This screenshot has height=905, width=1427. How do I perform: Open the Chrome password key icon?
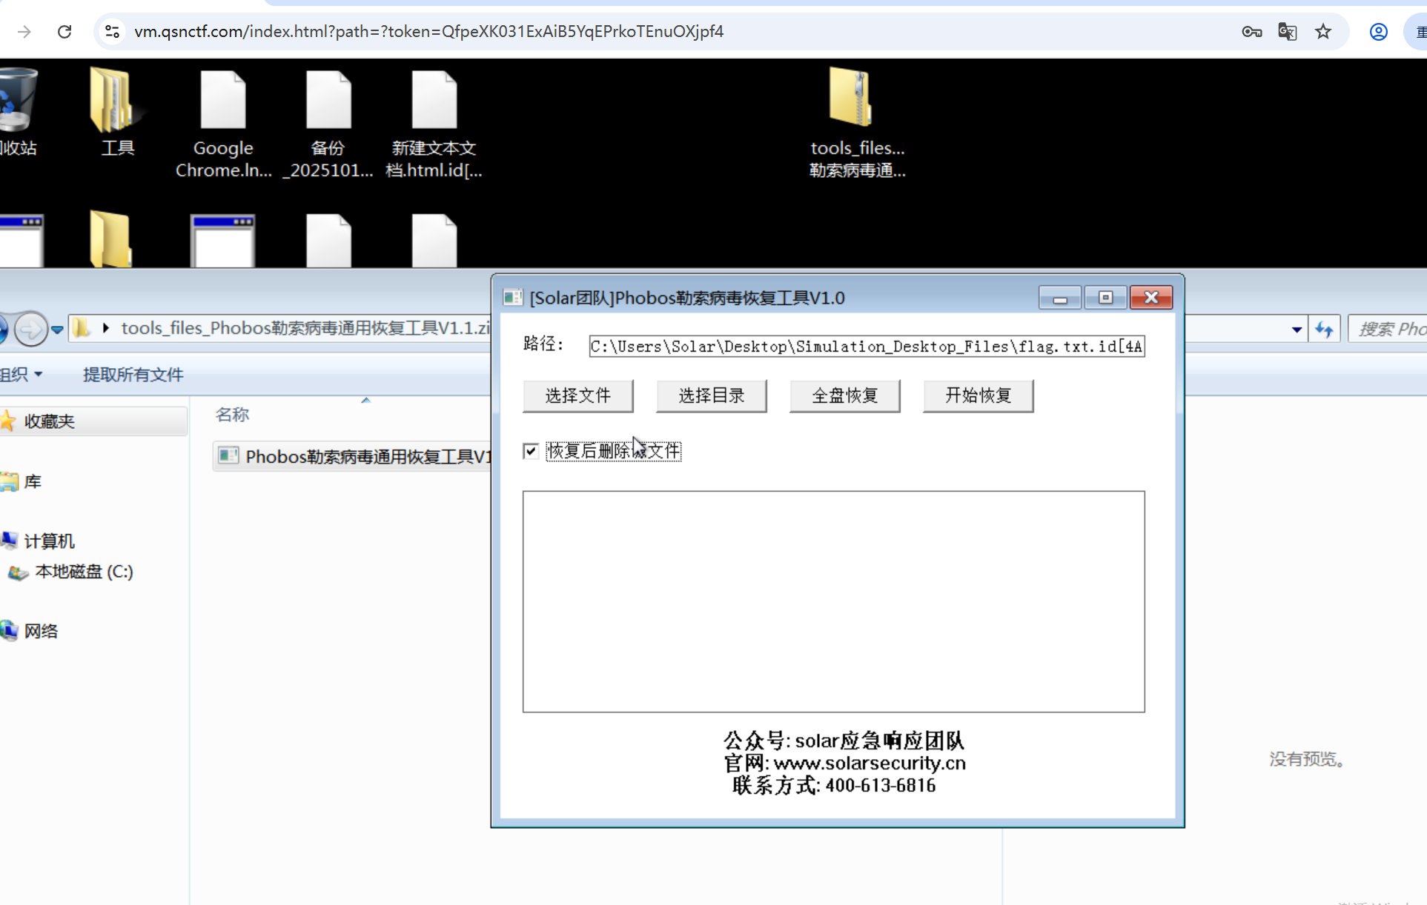tap(1251, 32)
